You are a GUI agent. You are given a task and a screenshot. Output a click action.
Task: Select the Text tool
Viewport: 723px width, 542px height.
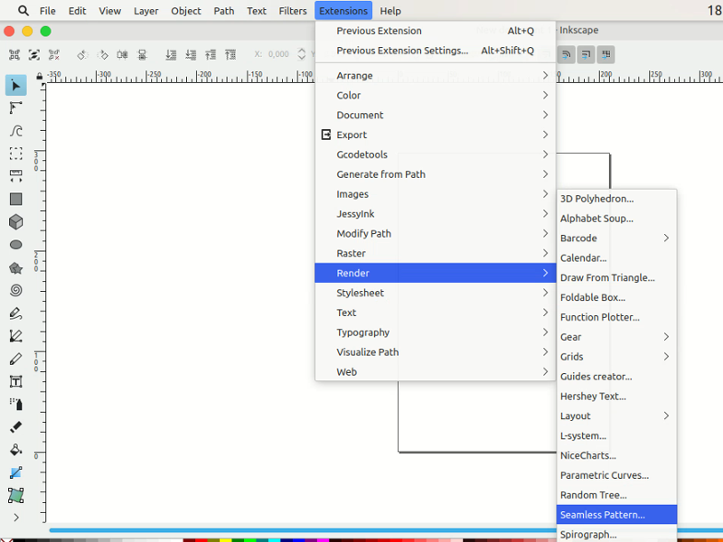click(14, 381)
